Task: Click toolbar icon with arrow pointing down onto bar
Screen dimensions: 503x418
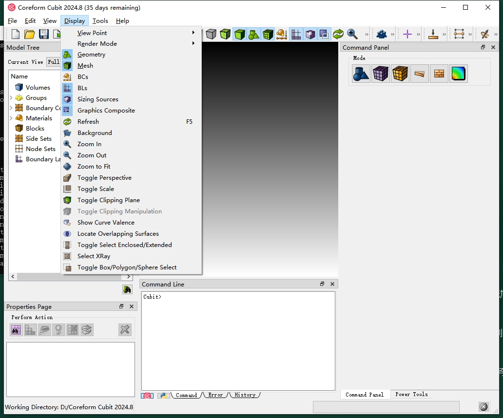Action: point(433,34)
